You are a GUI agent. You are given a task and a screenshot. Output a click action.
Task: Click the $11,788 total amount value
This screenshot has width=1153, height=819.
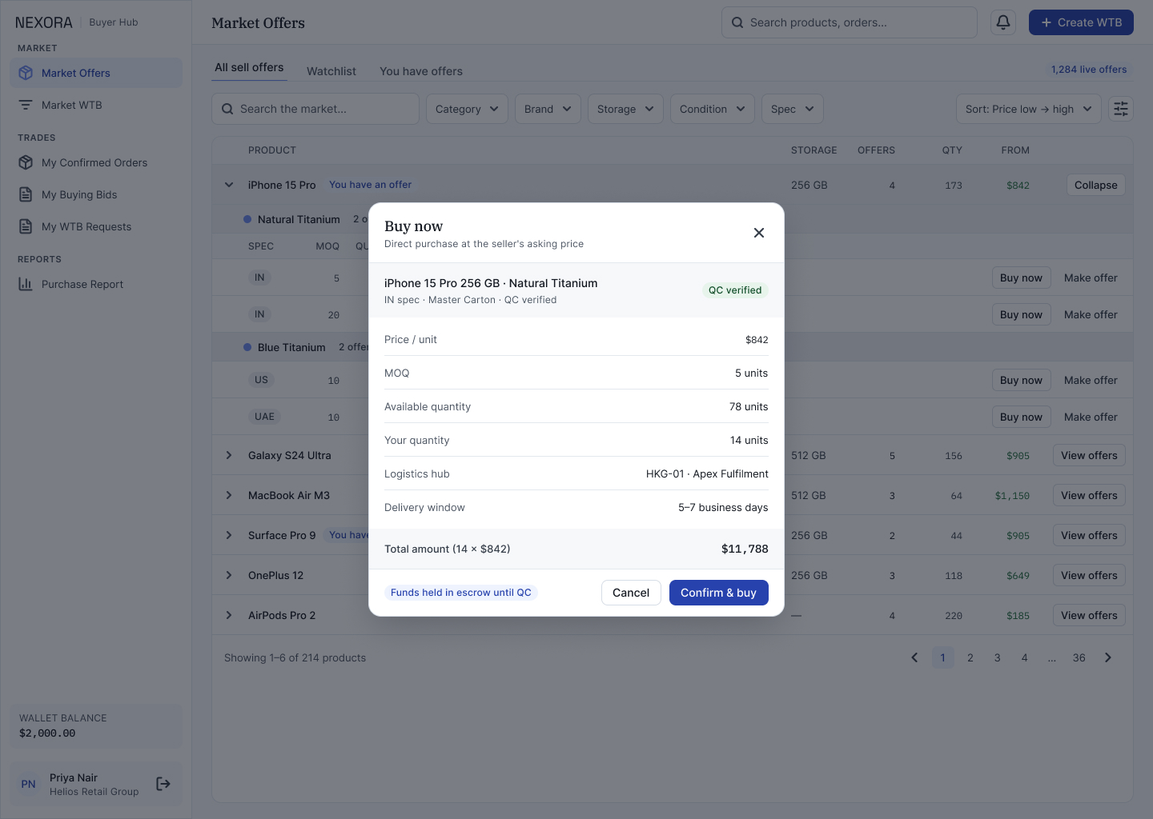tap(745, 549)
